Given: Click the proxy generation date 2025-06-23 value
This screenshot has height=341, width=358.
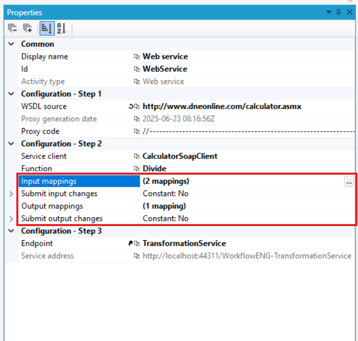Looking at the screenshot, I should (178, 119).
